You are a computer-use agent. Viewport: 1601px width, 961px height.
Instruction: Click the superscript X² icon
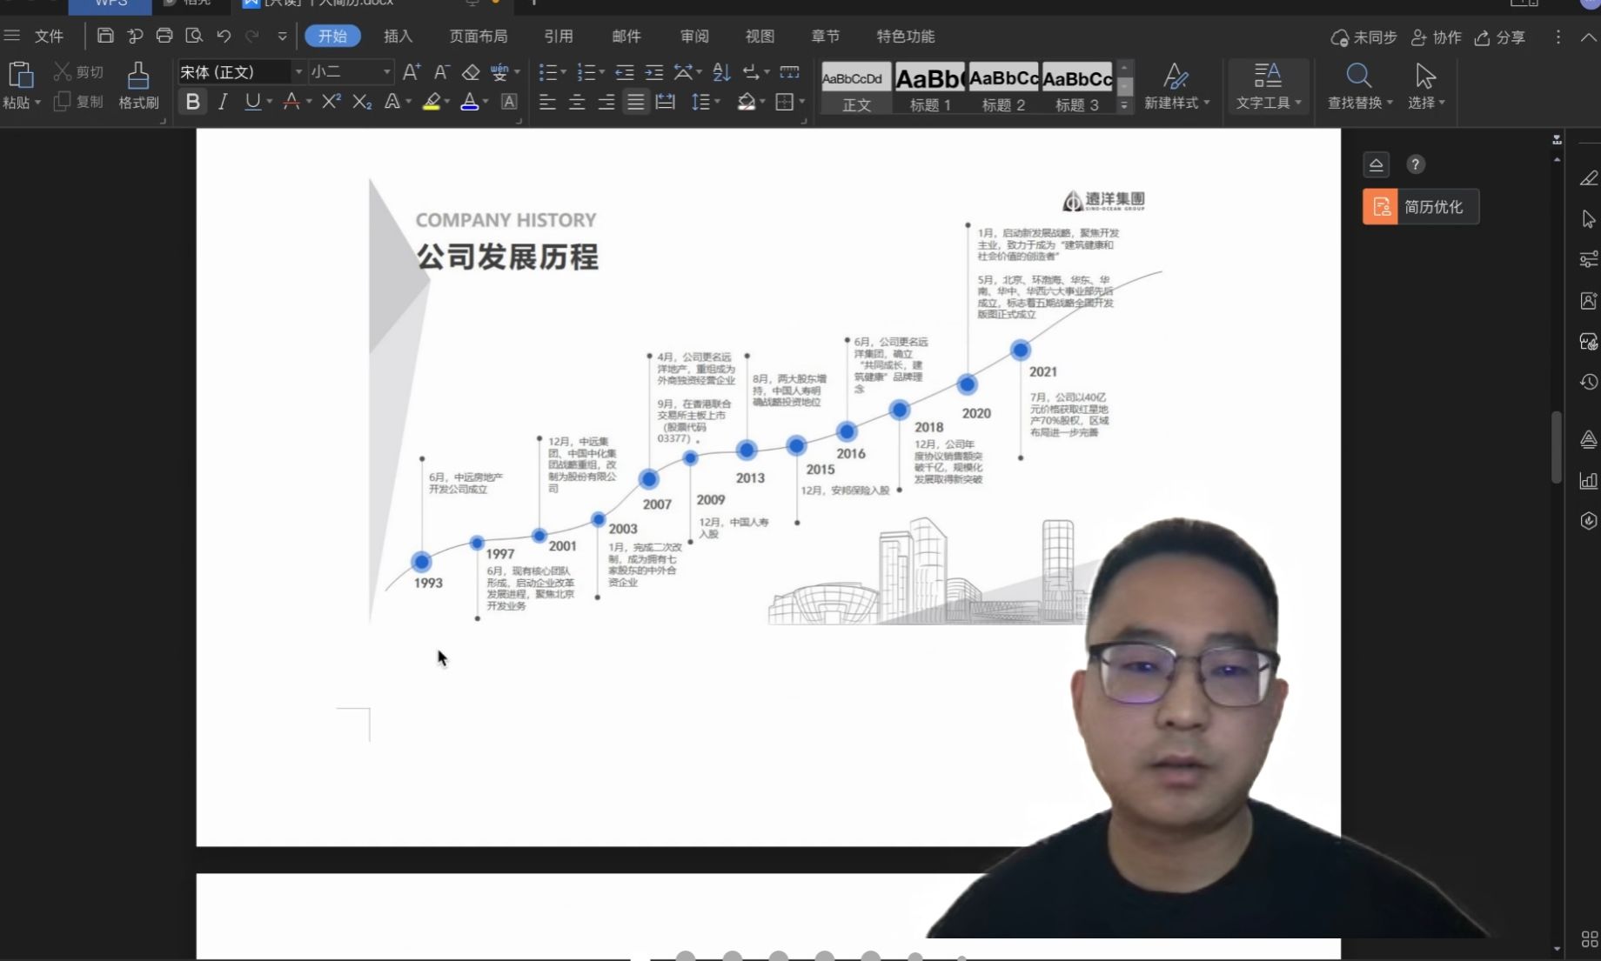point(331,102)
